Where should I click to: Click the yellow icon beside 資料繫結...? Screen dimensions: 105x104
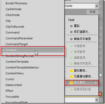(x=71, y=71)
